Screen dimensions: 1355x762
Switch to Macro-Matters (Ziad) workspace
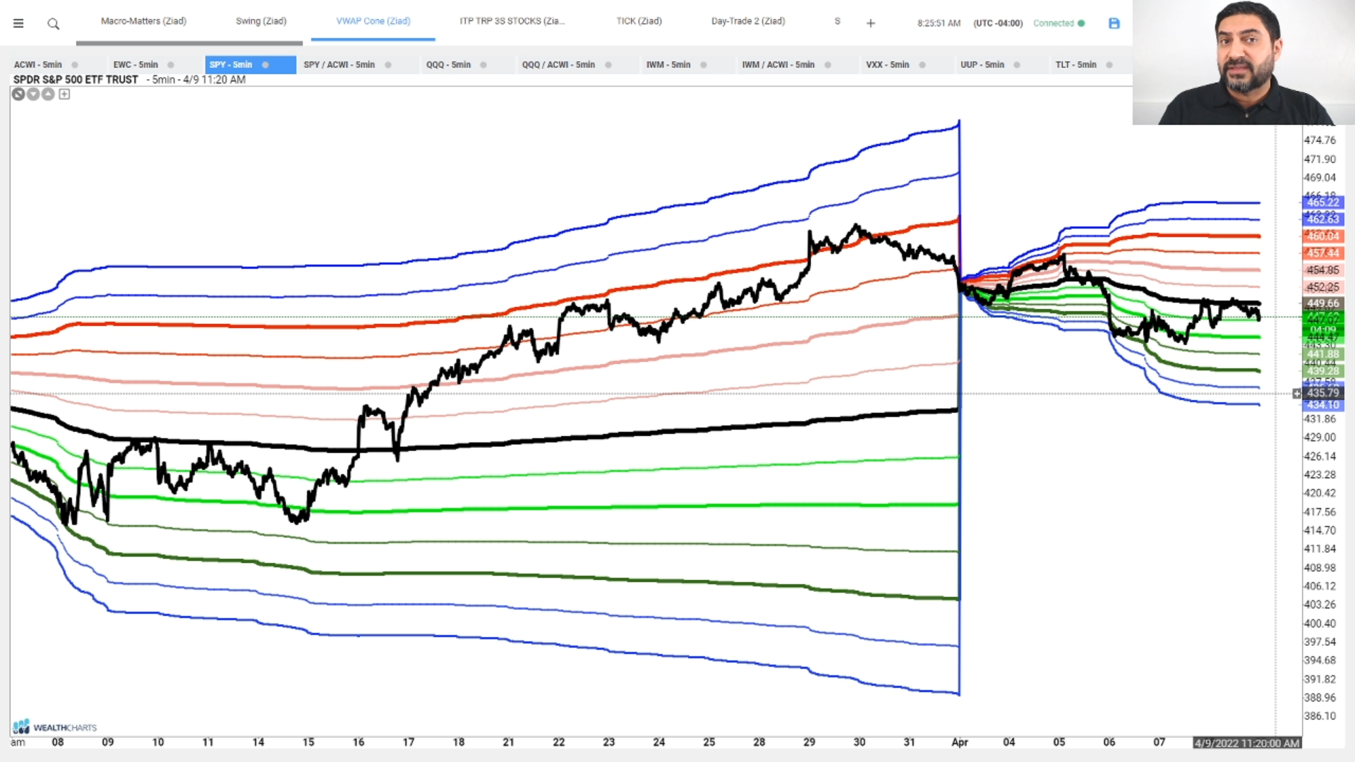pyautogui.click(x=143, y=21)
